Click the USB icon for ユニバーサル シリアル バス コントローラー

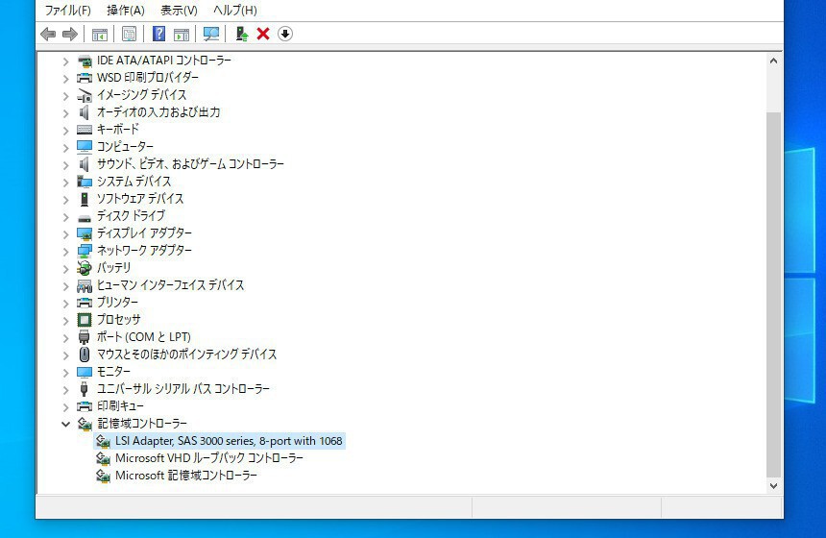[85, 389]
